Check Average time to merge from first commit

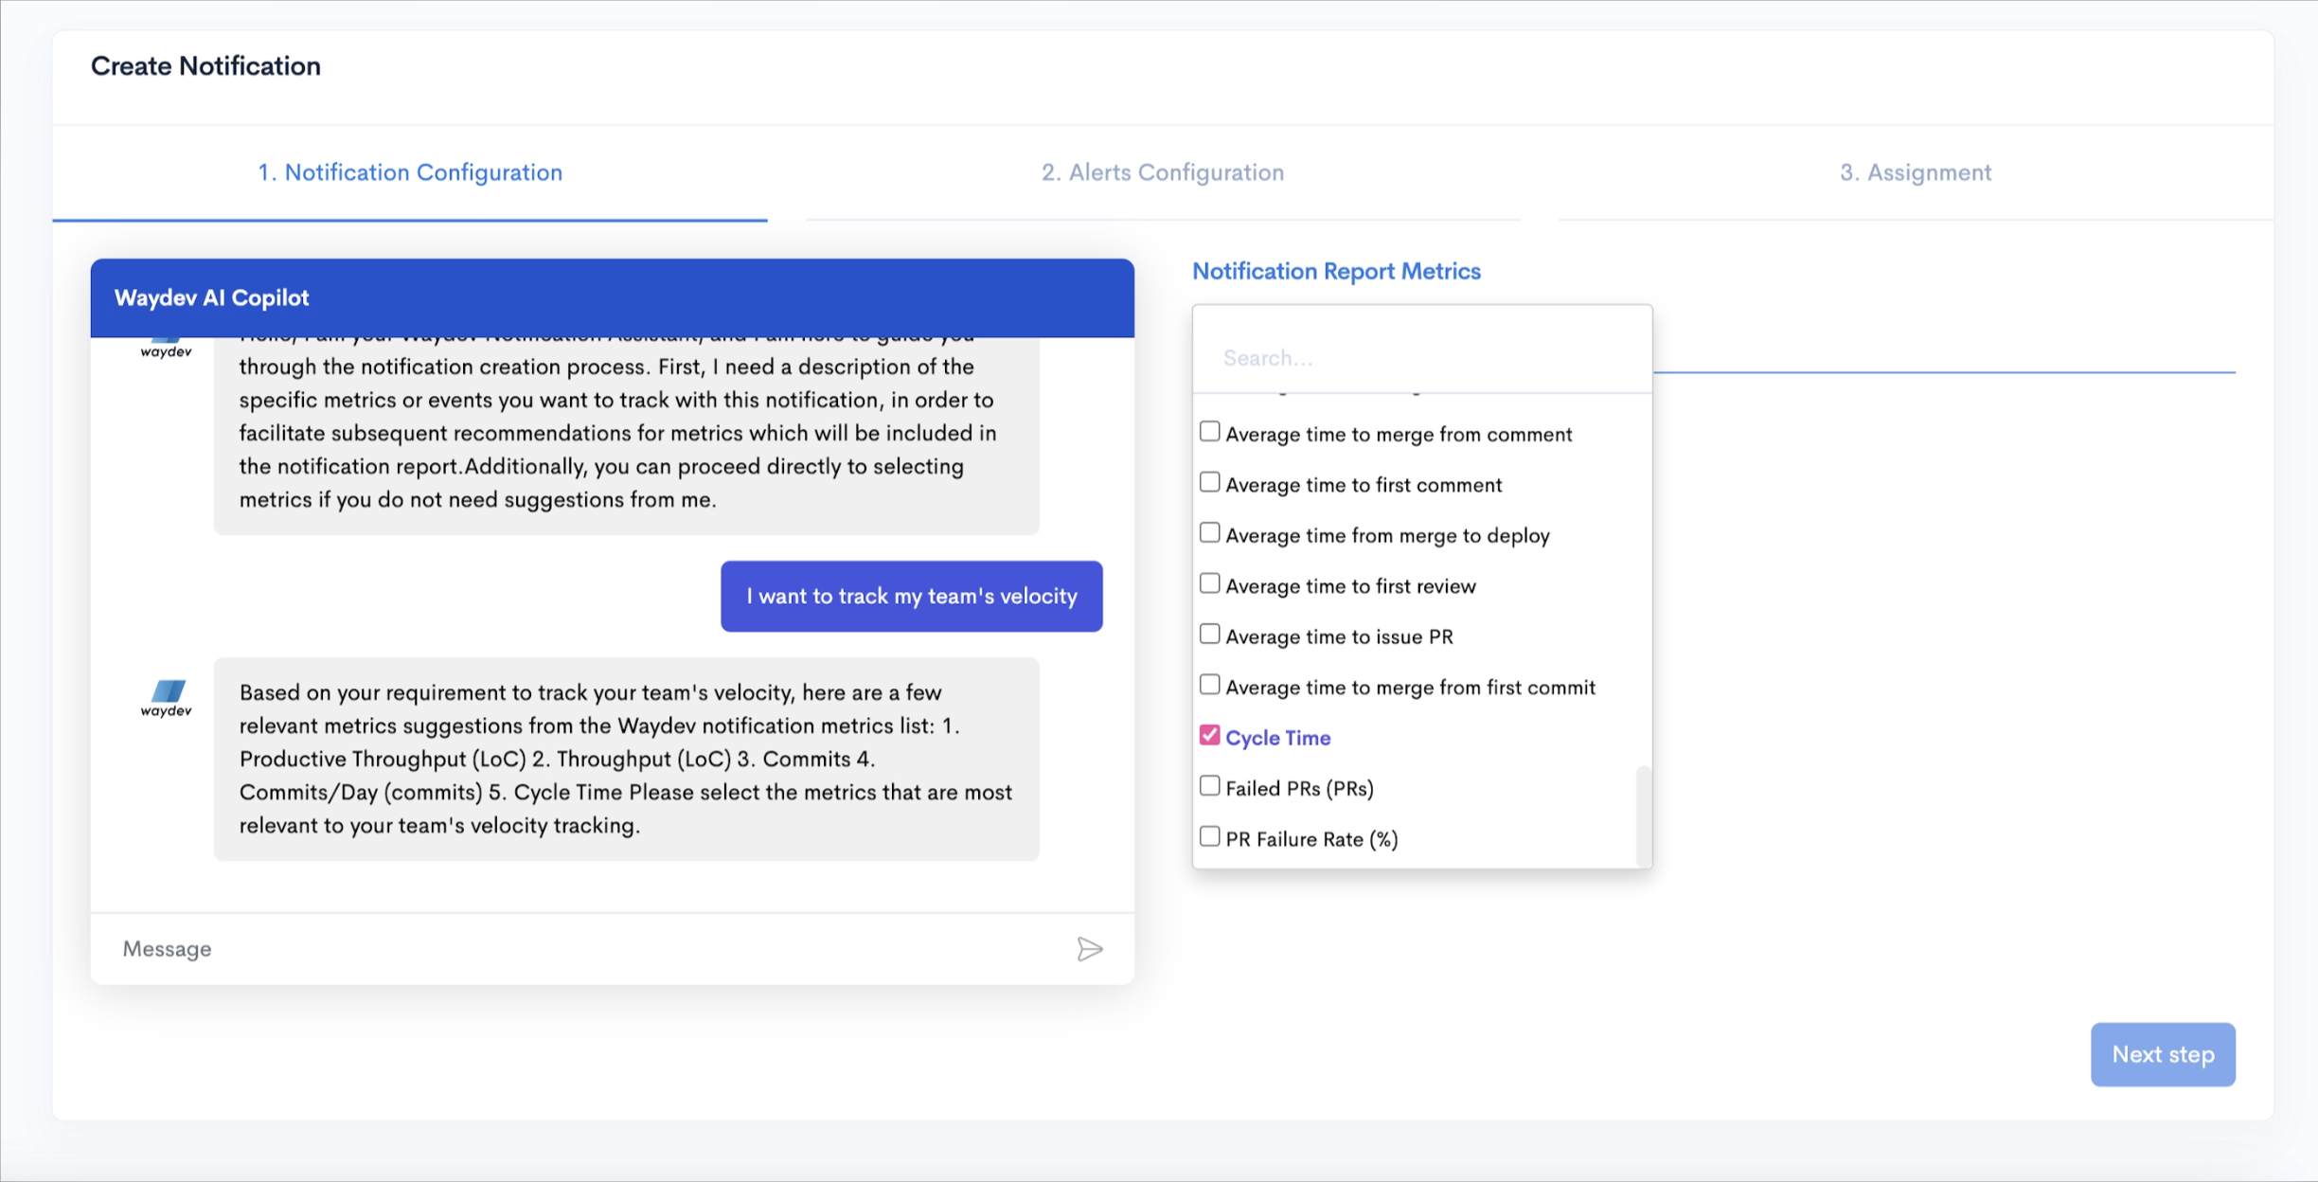pyautogui.click(x=1209, y=686)
